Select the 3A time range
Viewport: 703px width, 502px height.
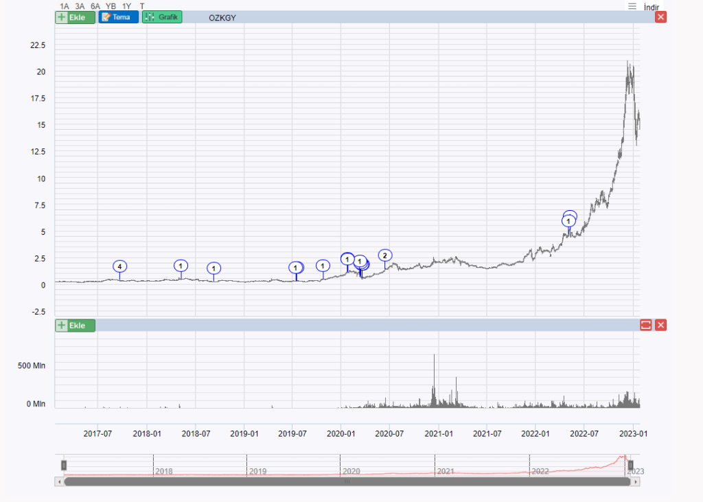[x=80, y=5]
